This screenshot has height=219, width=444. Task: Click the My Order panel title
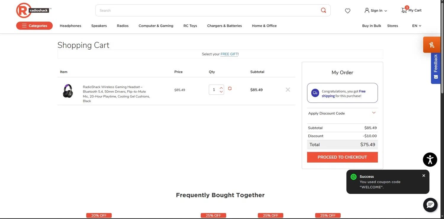[x=342, y=72]
